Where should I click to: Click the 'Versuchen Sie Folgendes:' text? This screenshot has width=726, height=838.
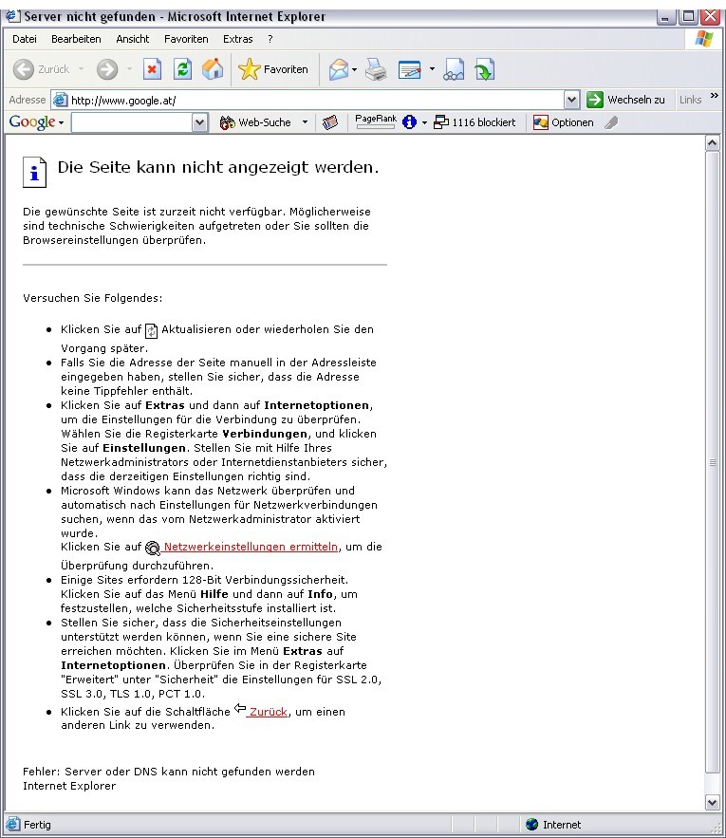click(92, 298)
